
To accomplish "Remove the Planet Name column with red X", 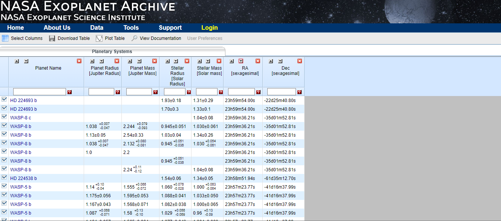I will [x=79, y=61].
